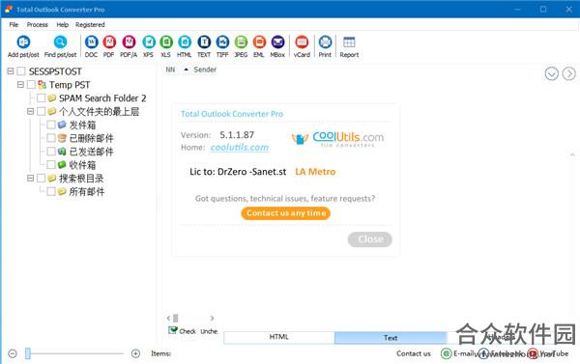The image size is (580, 364).
Task: Convert to TIFF image format
Action: pyautogui.click(x=222, y=42)
